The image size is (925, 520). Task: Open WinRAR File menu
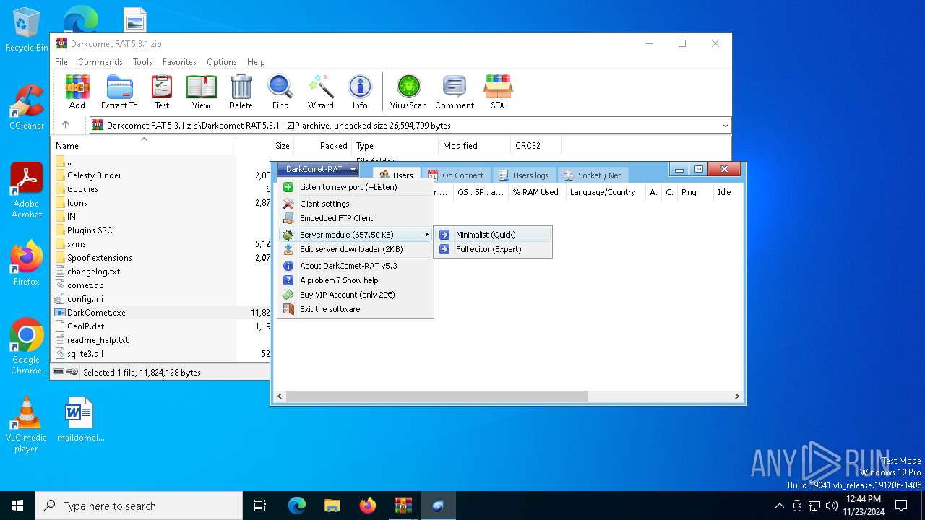[61, 62]
